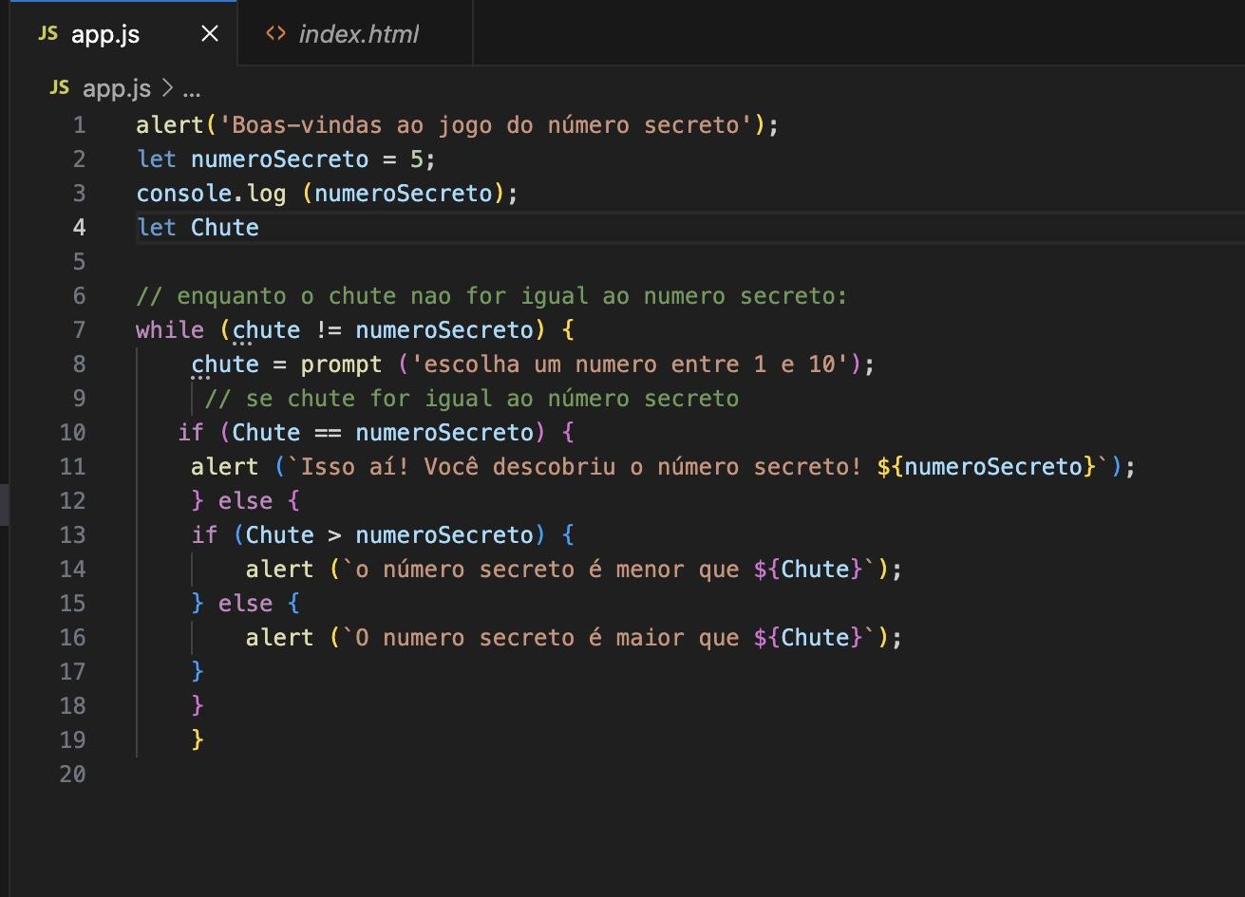Click '} else {' on line 15
Viewport: 1245px width, 897px height.
[246, 604]
